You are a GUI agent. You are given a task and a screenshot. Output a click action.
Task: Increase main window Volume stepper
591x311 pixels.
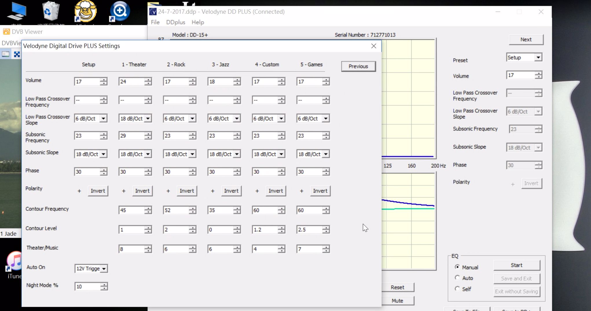[x=538, y=73]
